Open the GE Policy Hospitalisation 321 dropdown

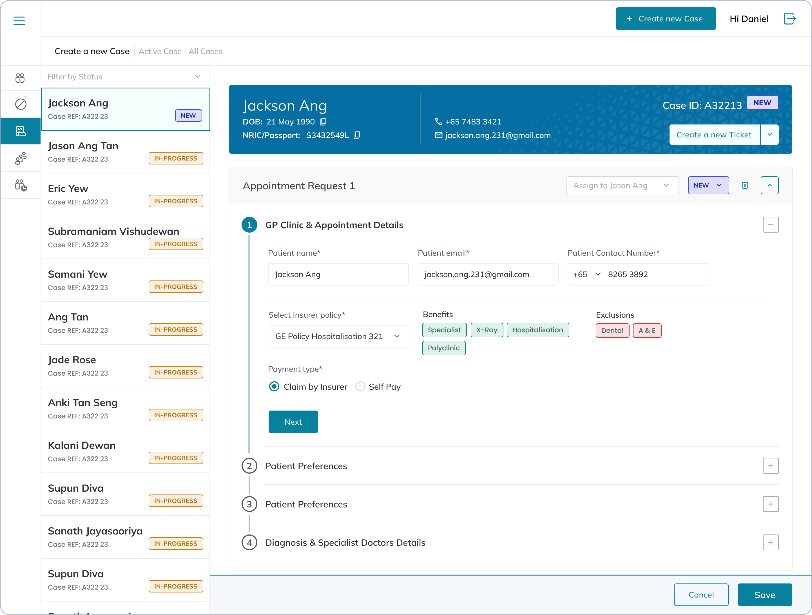(x=338, y=336)
